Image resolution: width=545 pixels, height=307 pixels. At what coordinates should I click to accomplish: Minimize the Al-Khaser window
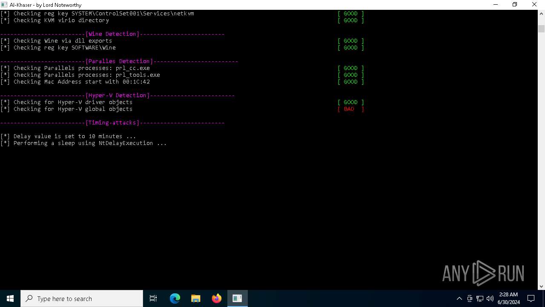(x=496, y=5)
